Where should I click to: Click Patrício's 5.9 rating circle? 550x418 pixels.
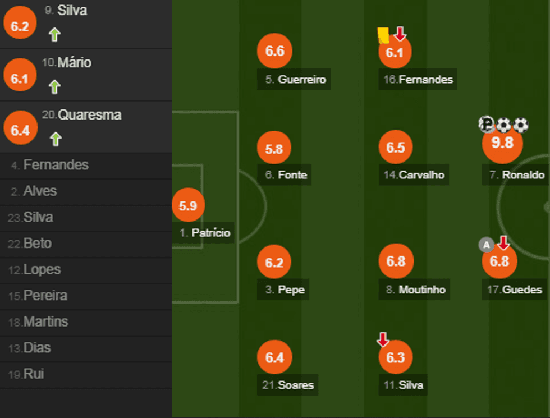188,206
